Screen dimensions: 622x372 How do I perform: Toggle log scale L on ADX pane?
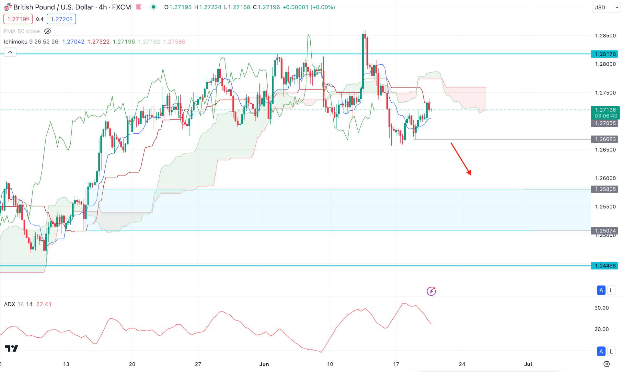611,351
